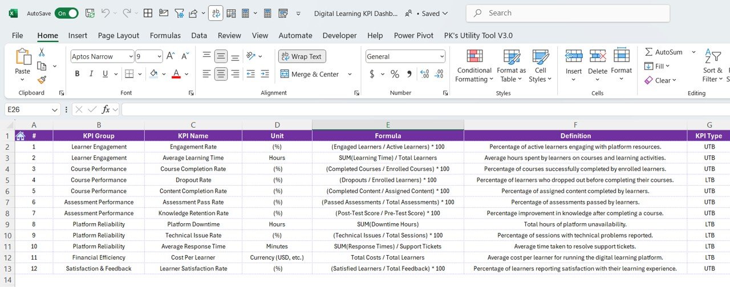Click the Increase Font Size icon
The height and width of the screenshot is (287, 730).
(x=171, y=56)
